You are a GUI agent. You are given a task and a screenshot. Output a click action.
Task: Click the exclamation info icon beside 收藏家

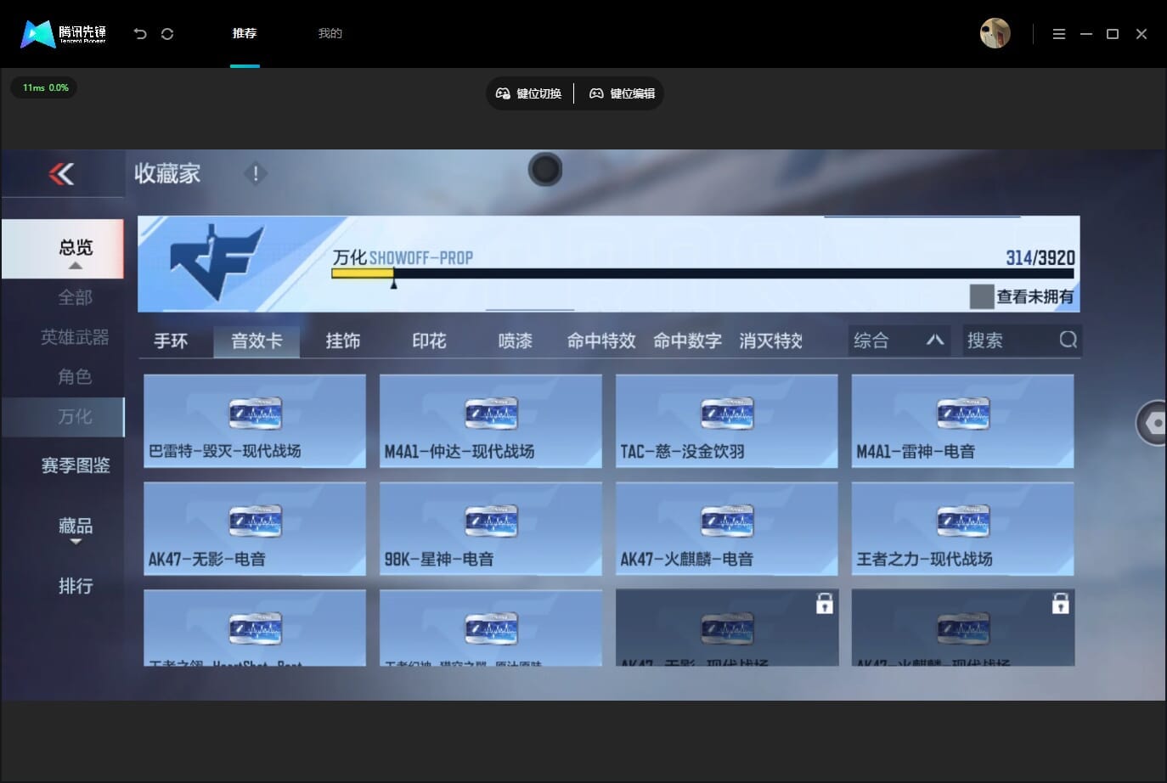click(255, 173)
